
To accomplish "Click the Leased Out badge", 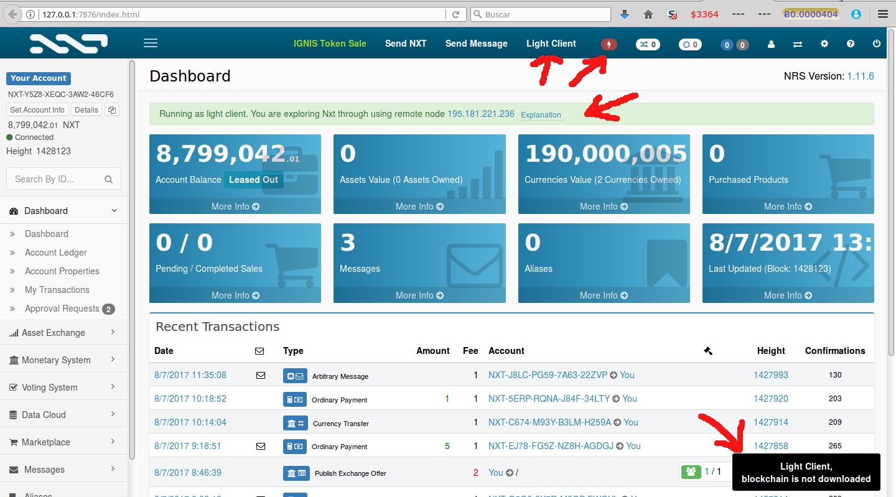I will click(x=253, y=180).
